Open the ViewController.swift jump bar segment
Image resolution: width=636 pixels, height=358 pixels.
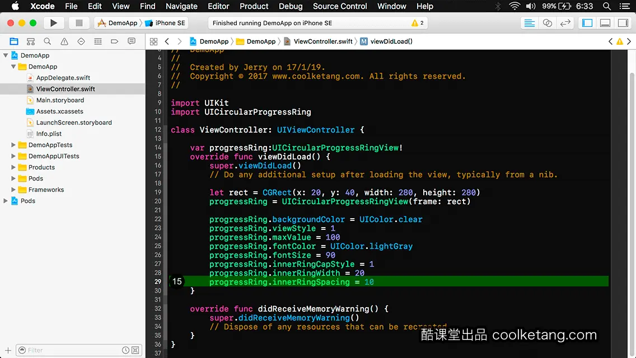tap(319, 41)
